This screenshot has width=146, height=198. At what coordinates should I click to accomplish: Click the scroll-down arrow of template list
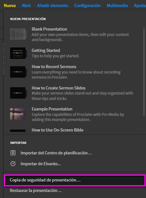(144, 130)
